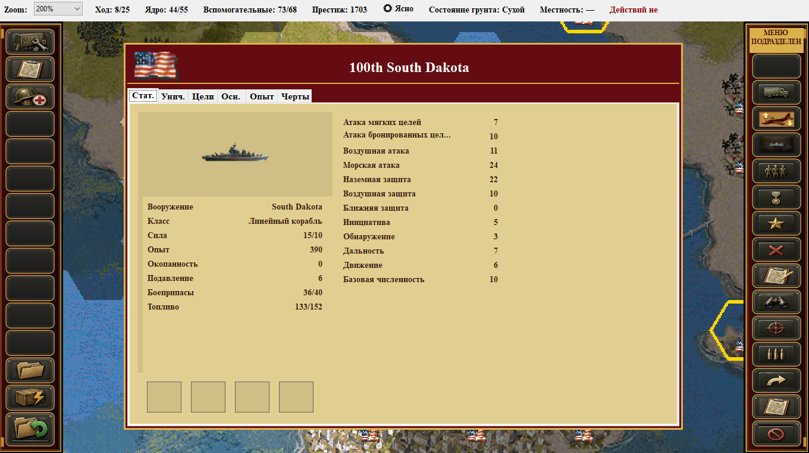
Task: Open the map with pencil icon
Action: (776, 276)
